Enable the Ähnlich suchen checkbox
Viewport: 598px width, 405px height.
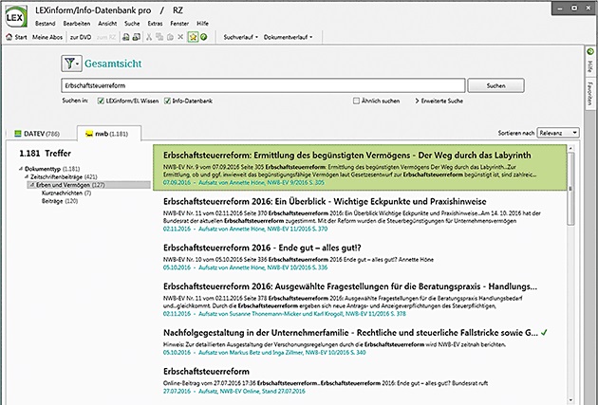(356, 100)
